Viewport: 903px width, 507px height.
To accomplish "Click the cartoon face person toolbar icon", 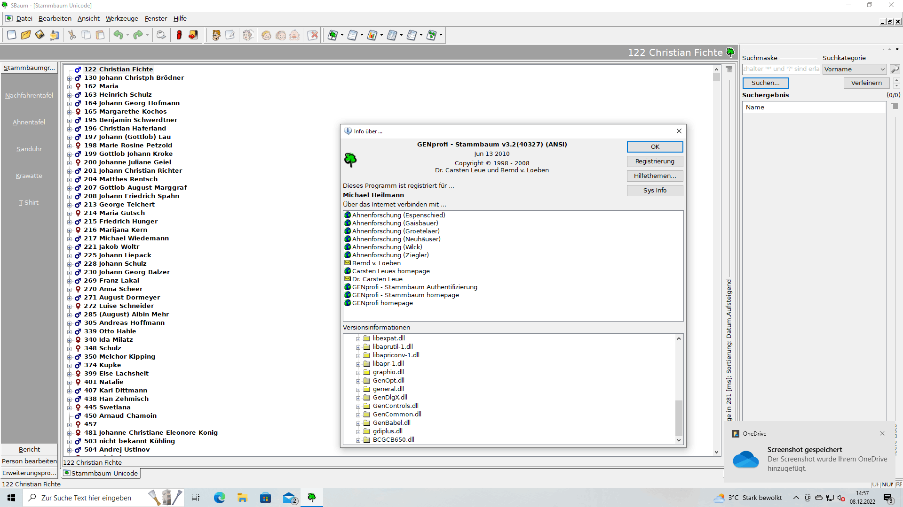I will (216, 35).
